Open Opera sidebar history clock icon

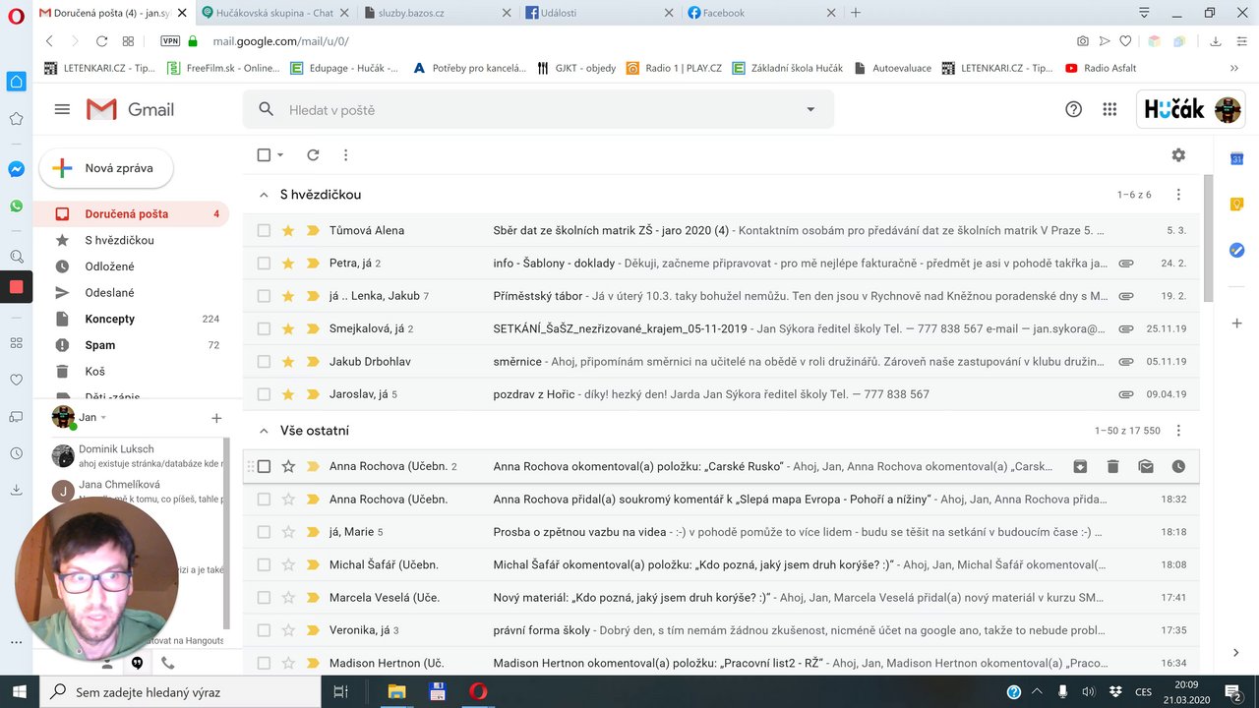tap(16, 453)
